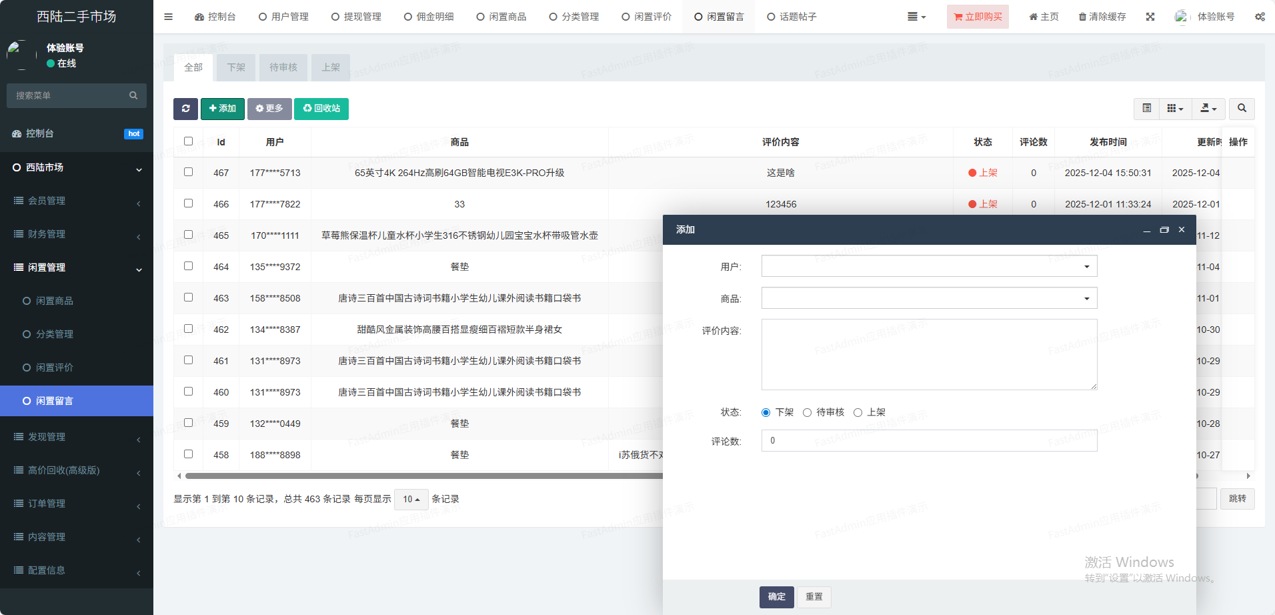Open the column visibility grid icon
The height and width of the screenshot is (615, 1275).
1175,109
